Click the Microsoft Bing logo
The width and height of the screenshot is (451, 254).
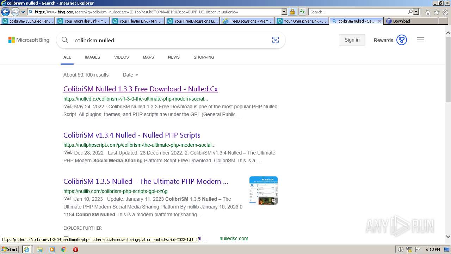[29, 40]
